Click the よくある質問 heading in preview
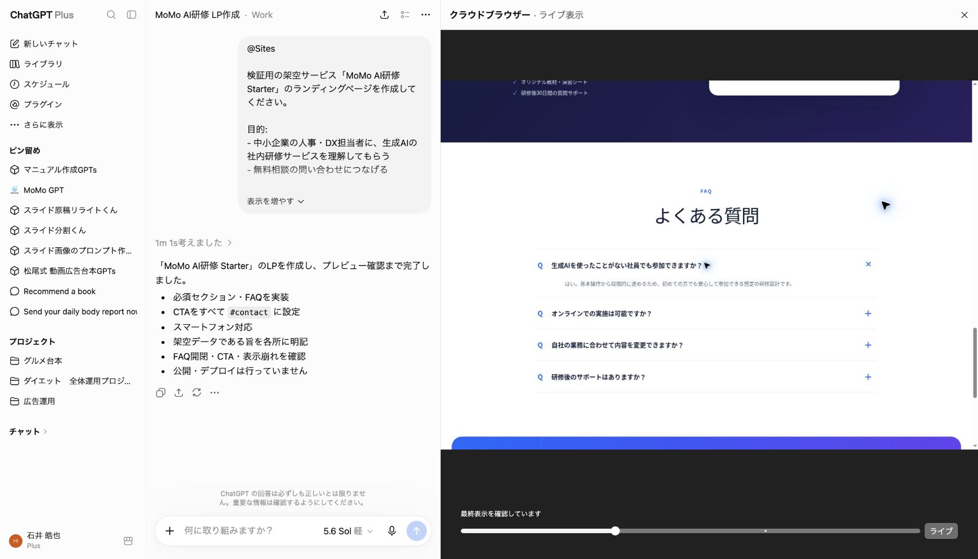Screen dimensions: 978x559 pyautogui.click(x=707, y=216)
